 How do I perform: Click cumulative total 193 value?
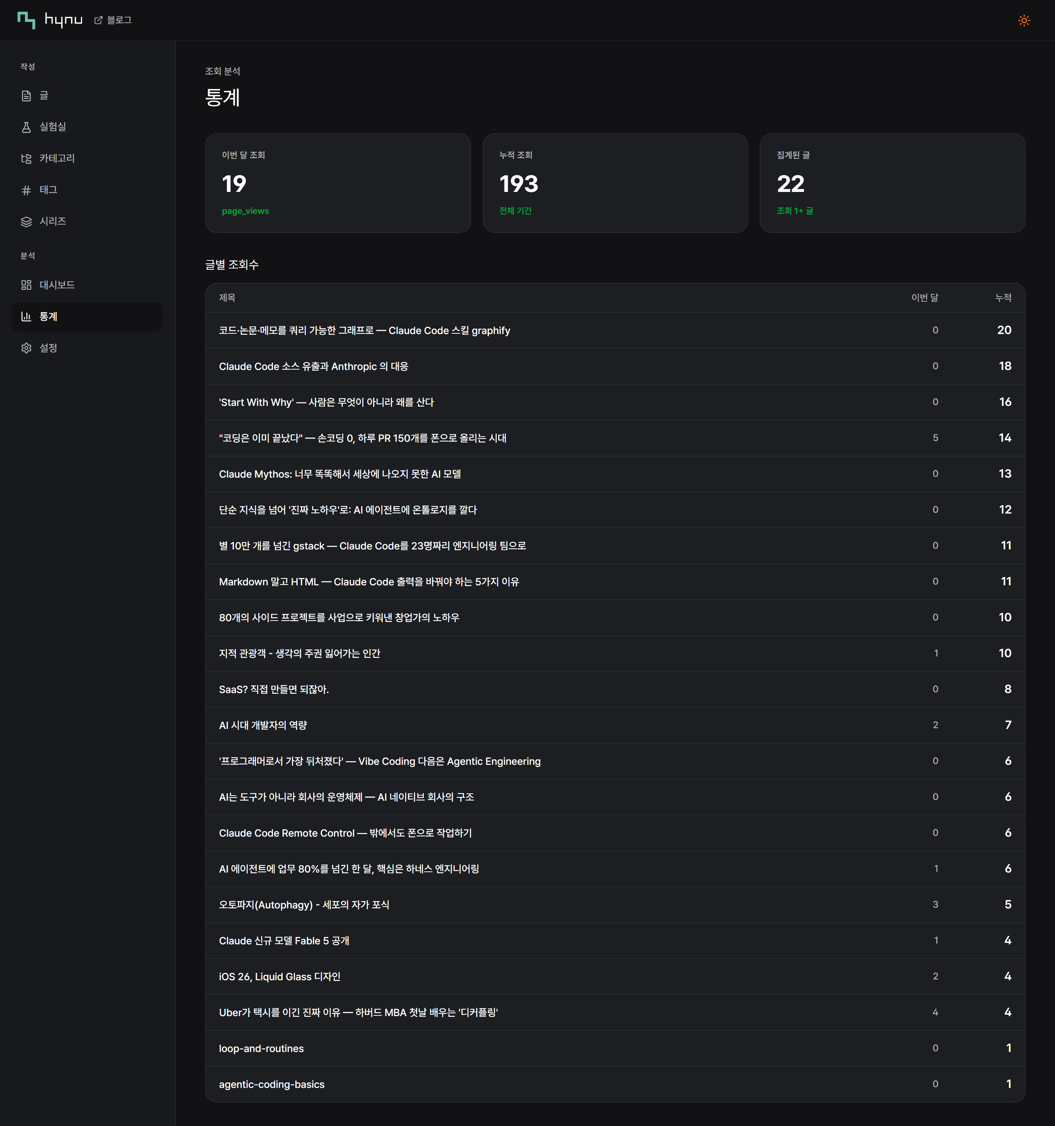click(519, 184)
